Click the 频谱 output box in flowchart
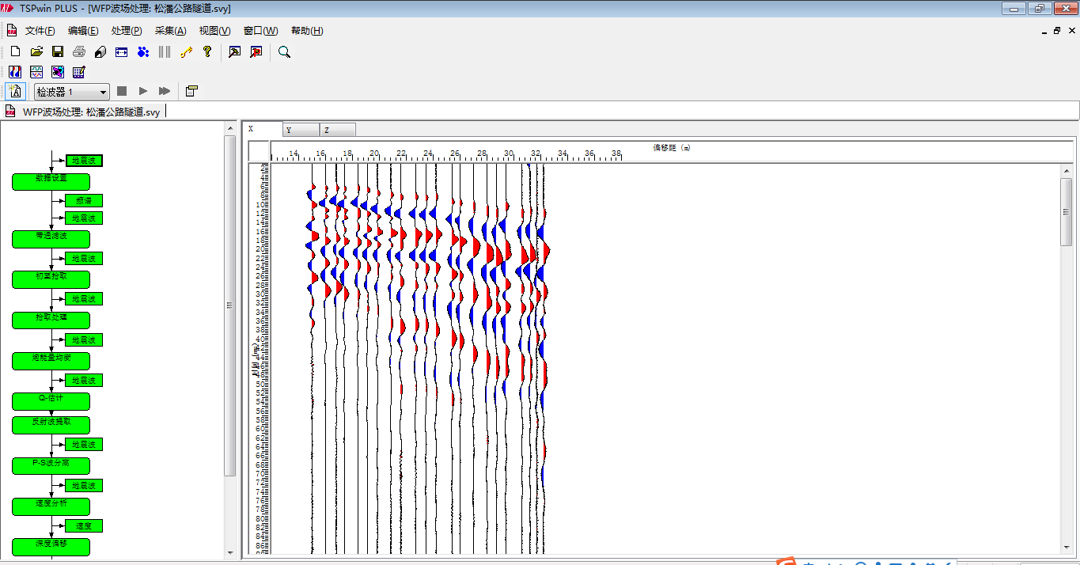The width and height of the screenshot is (1080, 565). 84,201
